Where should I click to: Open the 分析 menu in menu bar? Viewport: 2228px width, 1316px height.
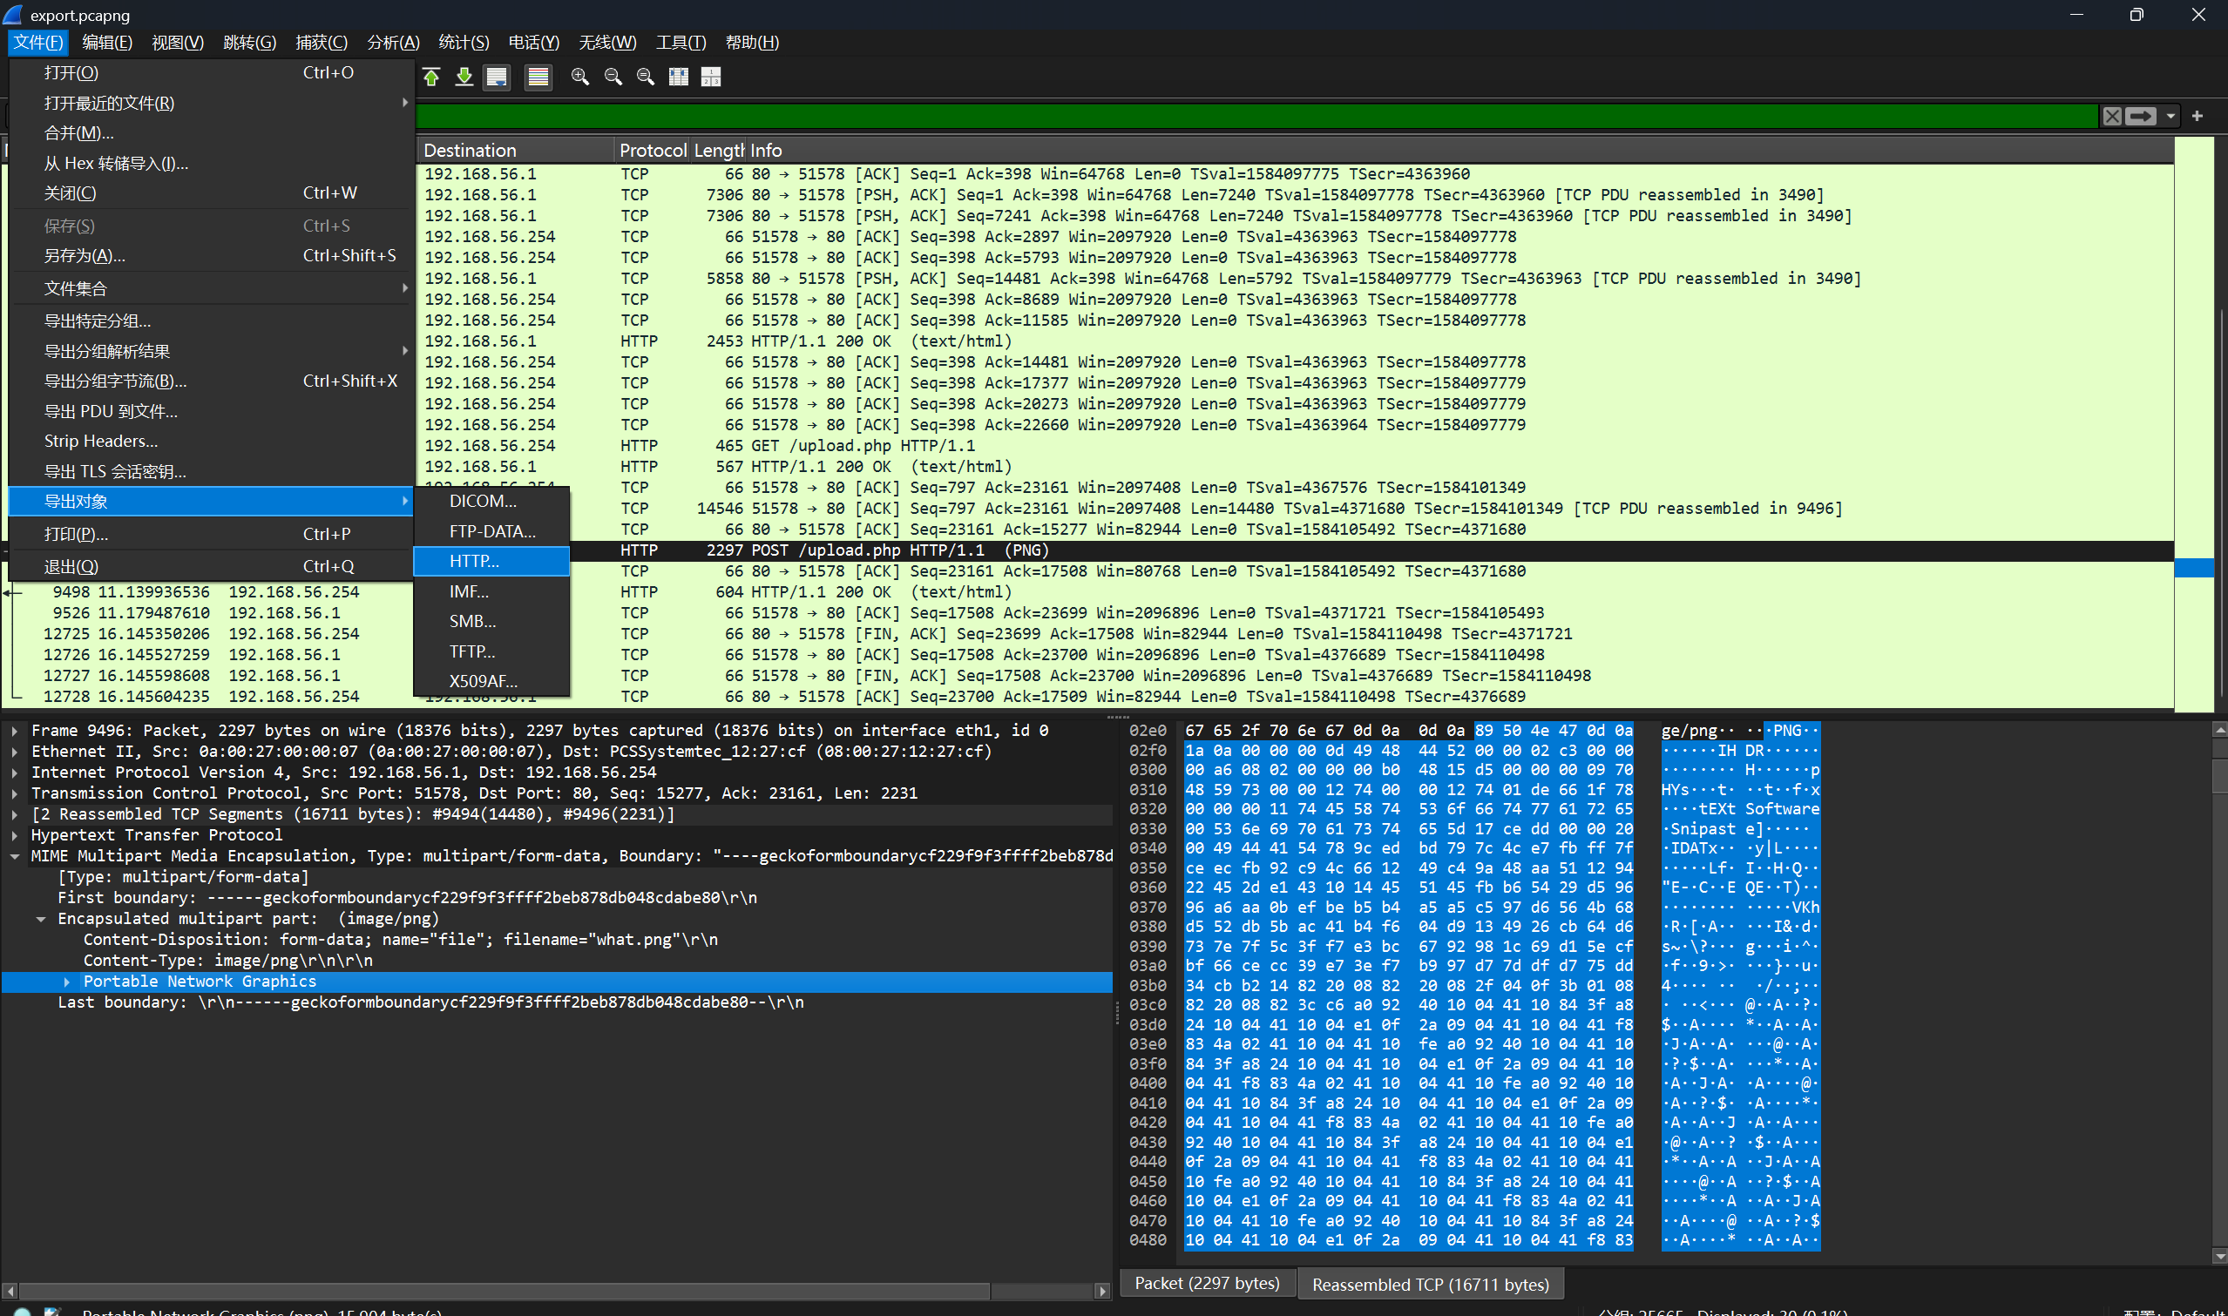[x=393, y=43]
